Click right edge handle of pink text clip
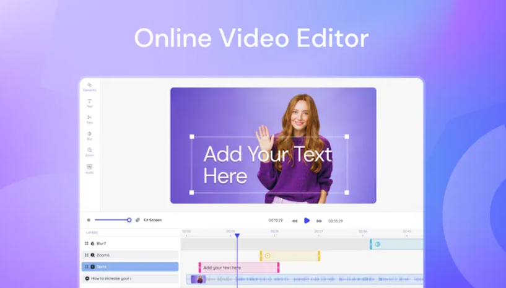The width and height of the screenshot is (506, 288). click(278, 268)
